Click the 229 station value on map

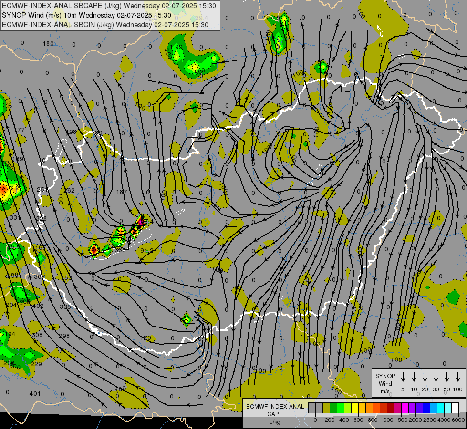tap(36, 364)
